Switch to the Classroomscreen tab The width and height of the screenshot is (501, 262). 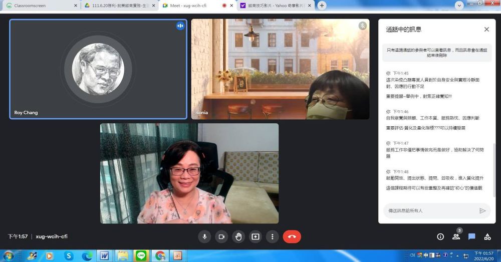[x=40, y=6]
